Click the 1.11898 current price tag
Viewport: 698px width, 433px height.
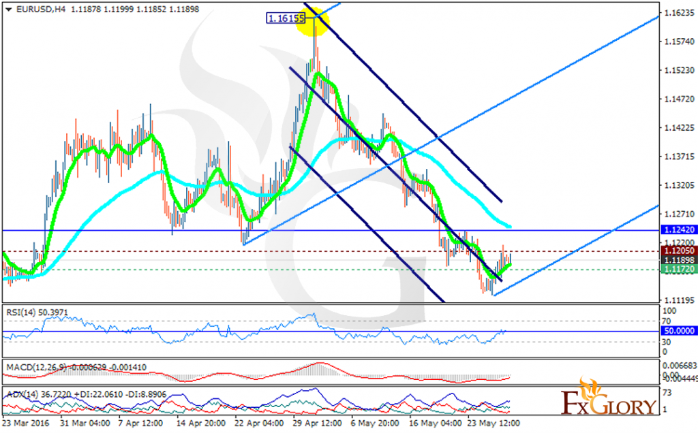pos(680,260)
